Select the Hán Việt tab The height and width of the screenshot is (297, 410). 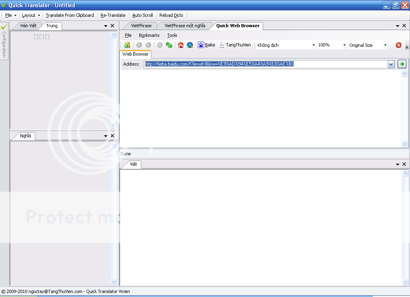click(28, 26)
